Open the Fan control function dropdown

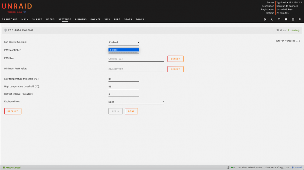124,42
